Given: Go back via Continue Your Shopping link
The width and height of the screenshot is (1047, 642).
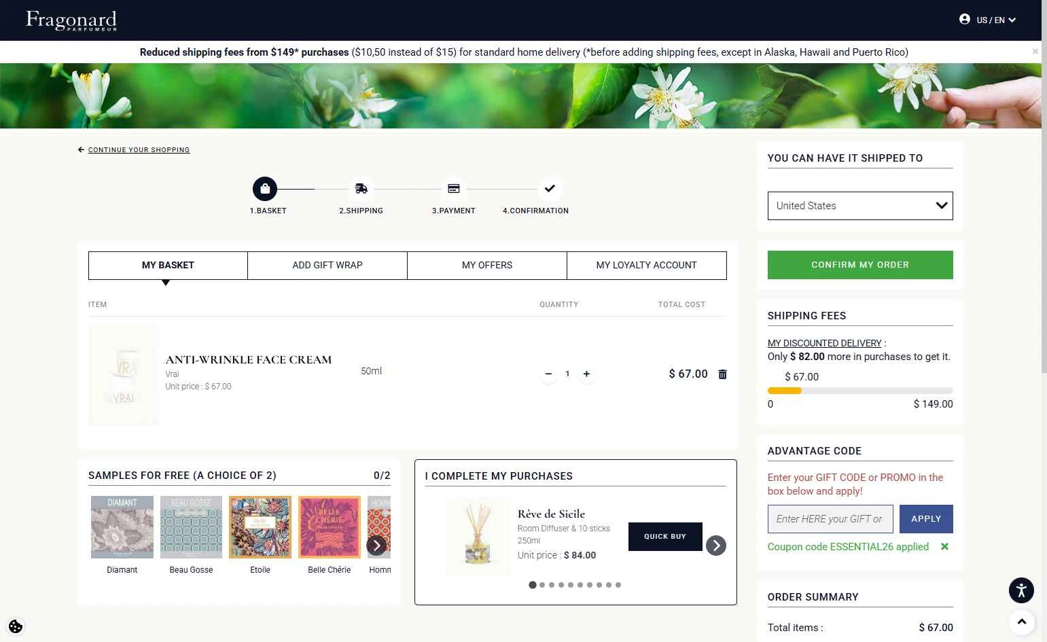Looking at the screenshot, I should 139,149.
